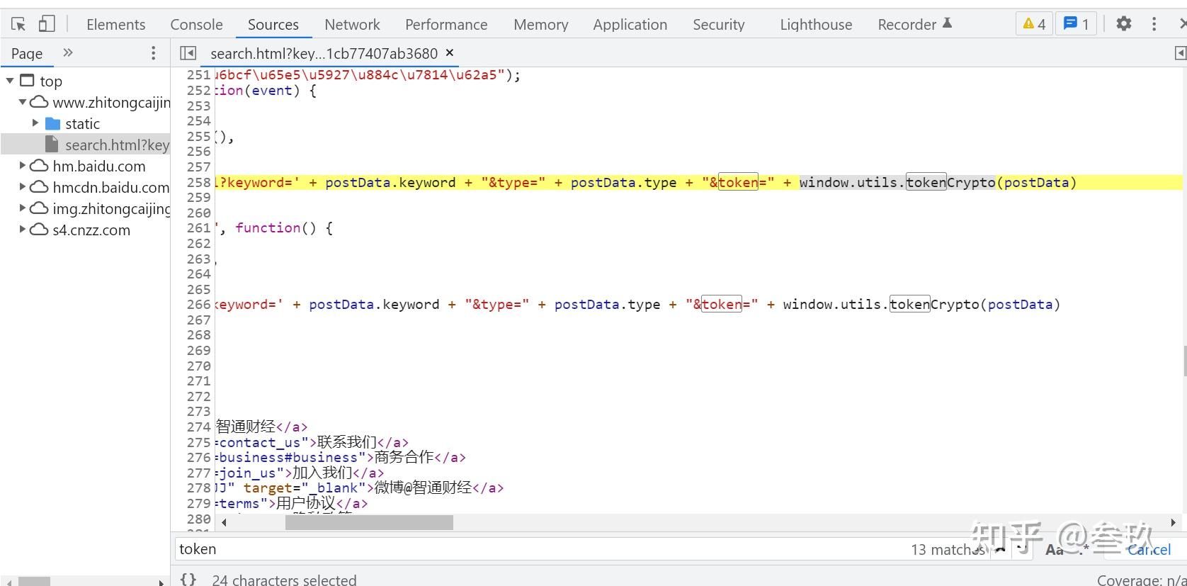Click postData.keyword on line 266

point(374,304)
